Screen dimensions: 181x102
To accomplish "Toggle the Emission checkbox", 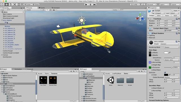I will 165,73.
